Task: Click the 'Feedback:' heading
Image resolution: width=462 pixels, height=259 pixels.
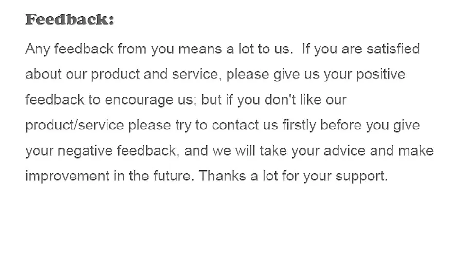Action: click(70, 20)
